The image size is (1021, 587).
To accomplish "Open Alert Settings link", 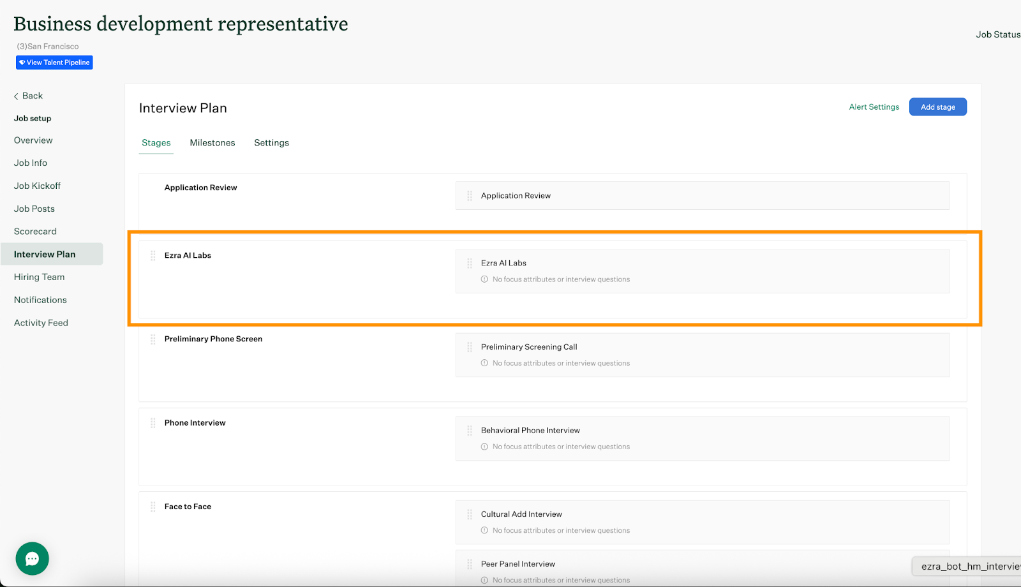I will 874,107.
